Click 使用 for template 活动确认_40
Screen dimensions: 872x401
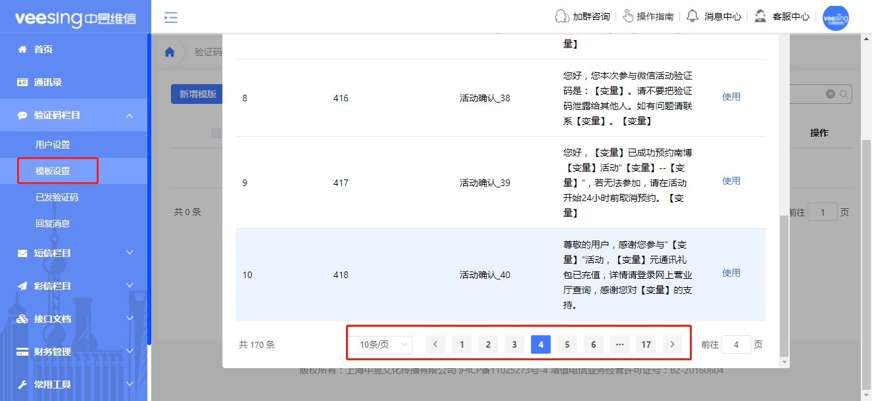coord(731,273)
